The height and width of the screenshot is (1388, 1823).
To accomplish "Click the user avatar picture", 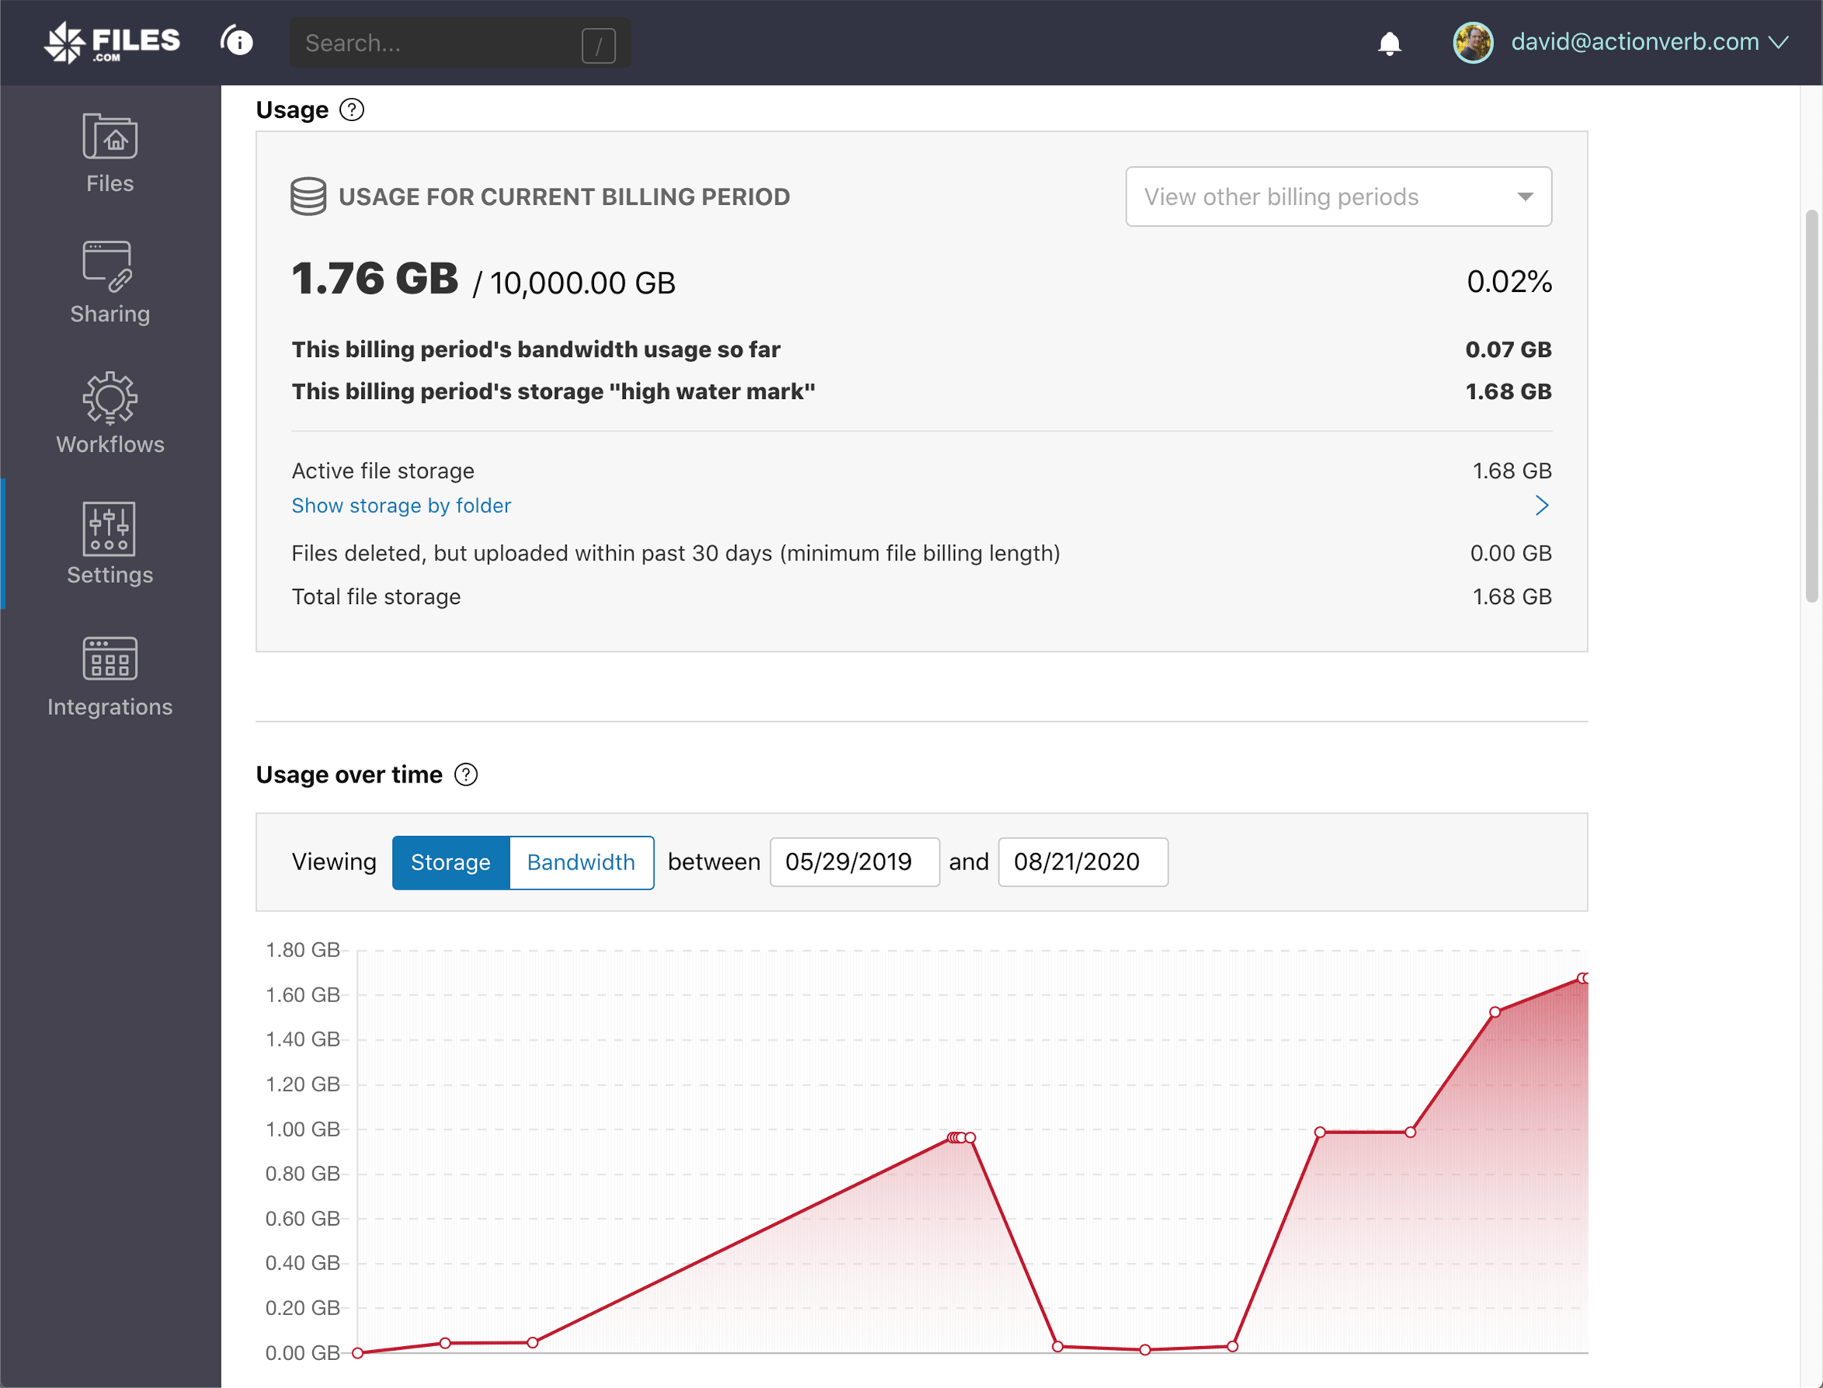I will 1473,42.
